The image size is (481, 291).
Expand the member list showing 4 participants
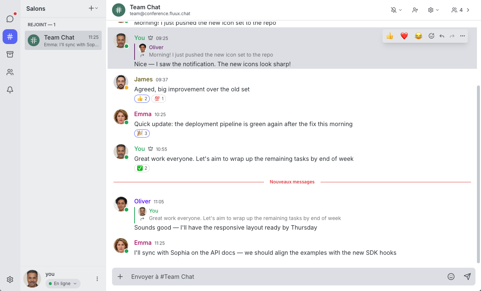(x=460, y=10)
